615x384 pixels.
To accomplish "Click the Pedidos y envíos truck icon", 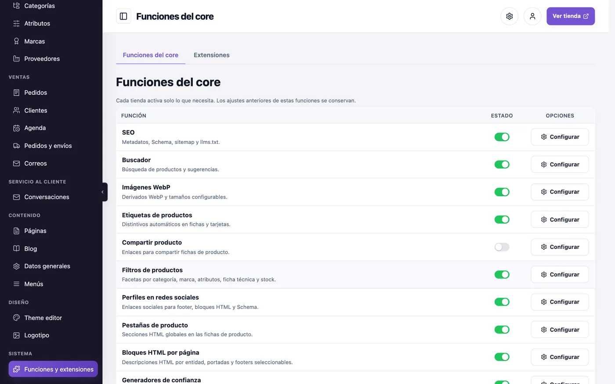I will (16, 146).
